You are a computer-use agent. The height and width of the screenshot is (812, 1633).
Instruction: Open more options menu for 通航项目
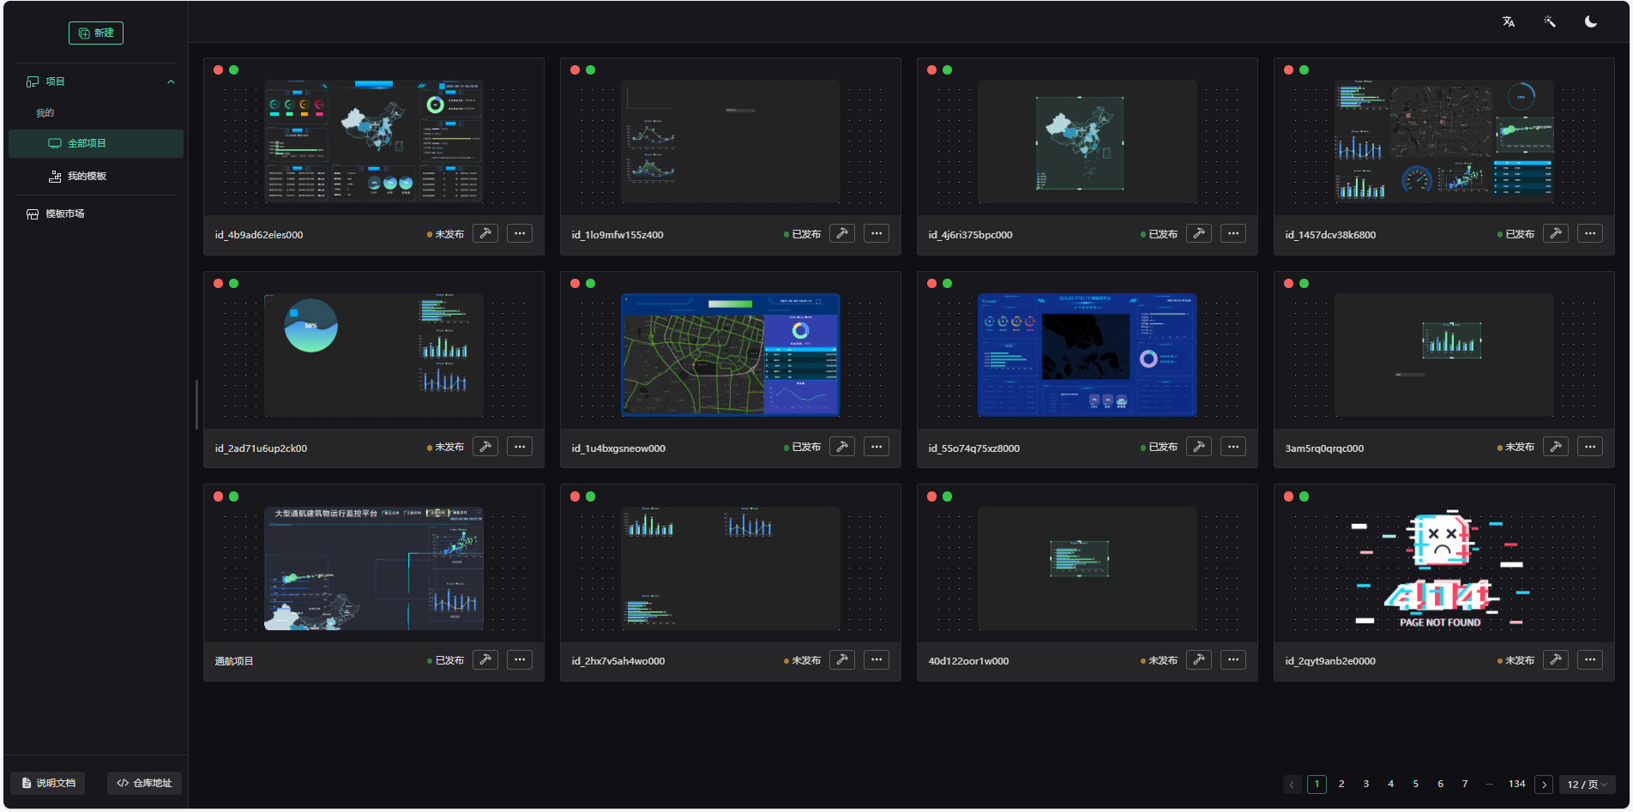(520, 659)
